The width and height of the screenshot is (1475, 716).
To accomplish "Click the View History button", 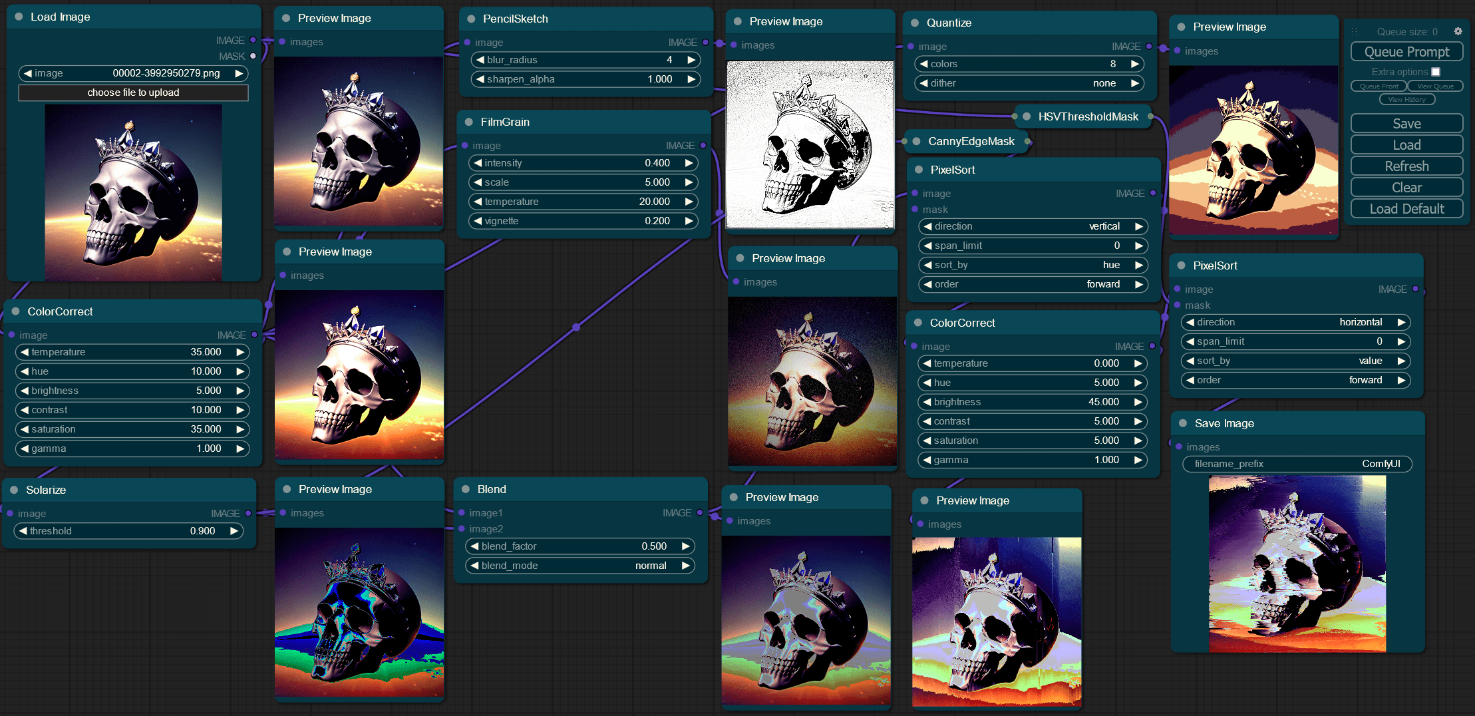I will [1407, 100].
